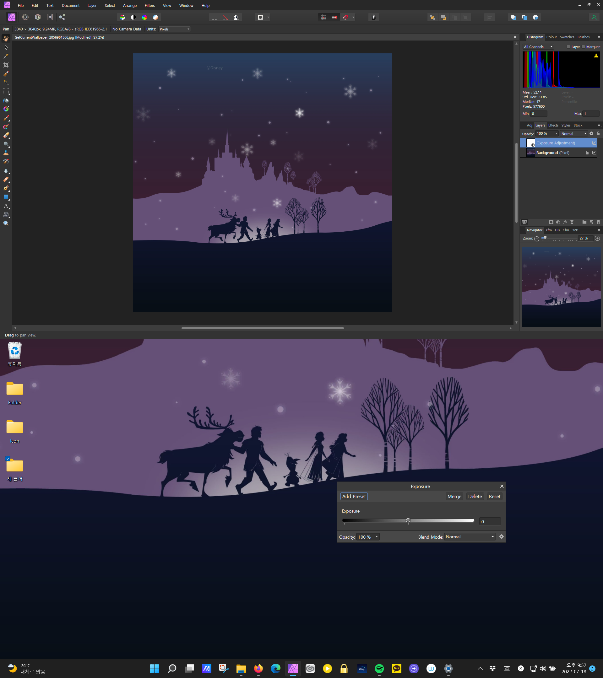Open the Filters menu
Viewport: 603px width, 678px height.
click(x=150, y=5)
